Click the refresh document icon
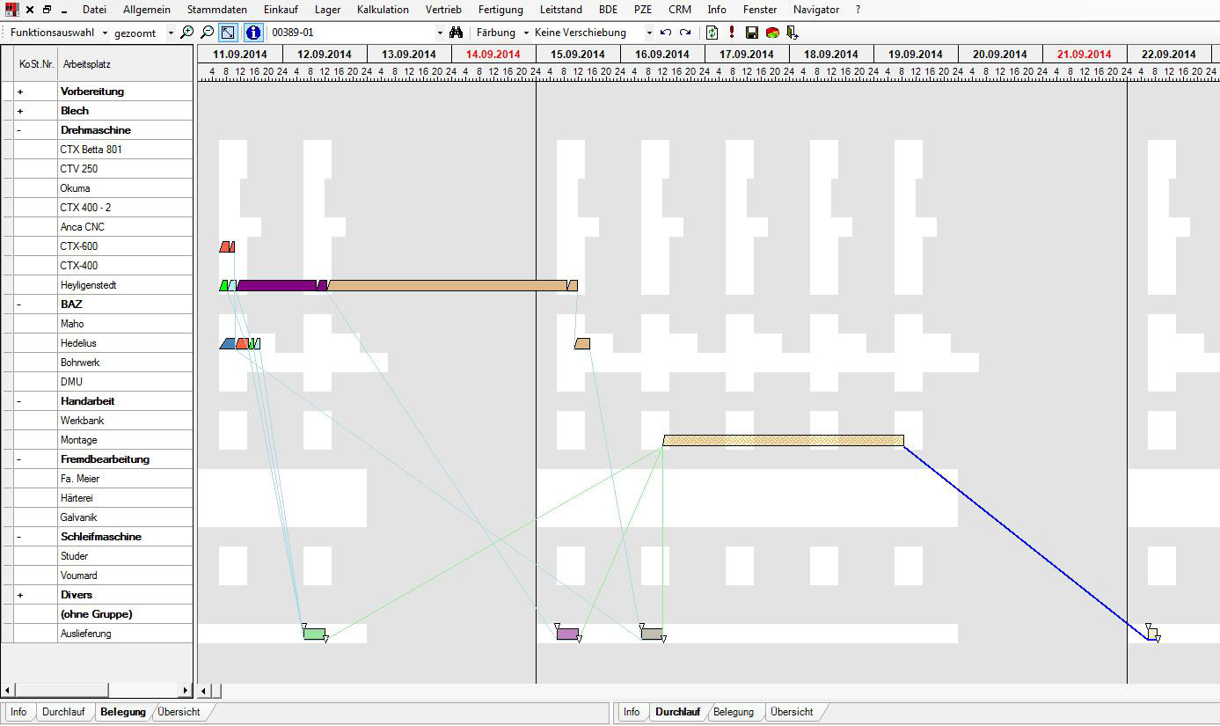The height and width of the screenshot is (726, 1220). tap(712, 32)
